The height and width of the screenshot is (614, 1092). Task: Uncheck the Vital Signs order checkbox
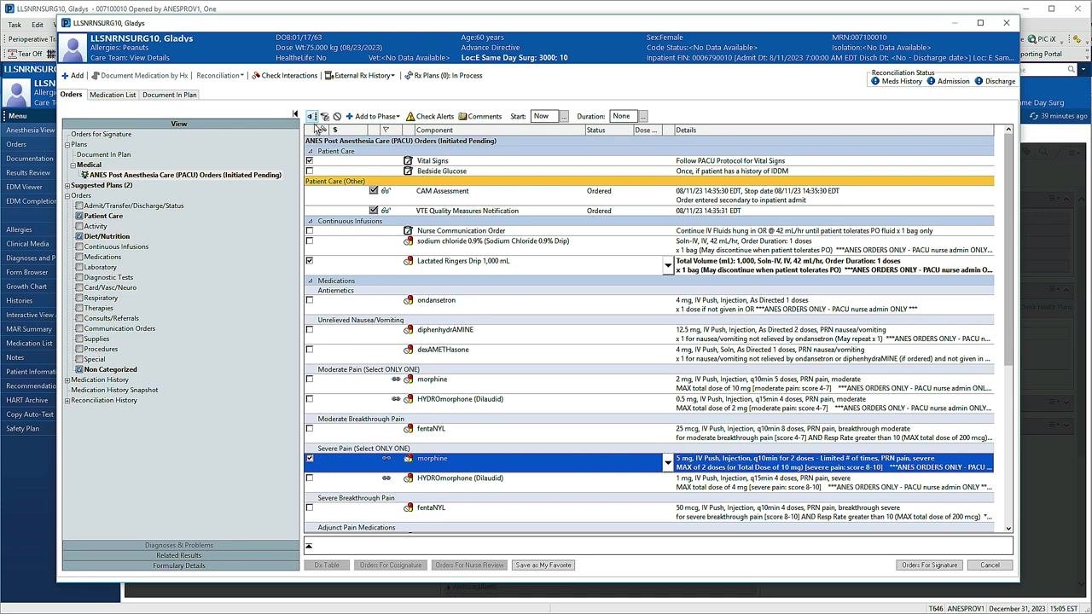(310, 161)
